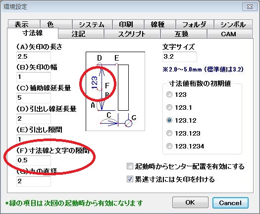The width and height of the screenshot is (260, 214).
Task: Switch to the 互換 tab
Action: (184, 34)
